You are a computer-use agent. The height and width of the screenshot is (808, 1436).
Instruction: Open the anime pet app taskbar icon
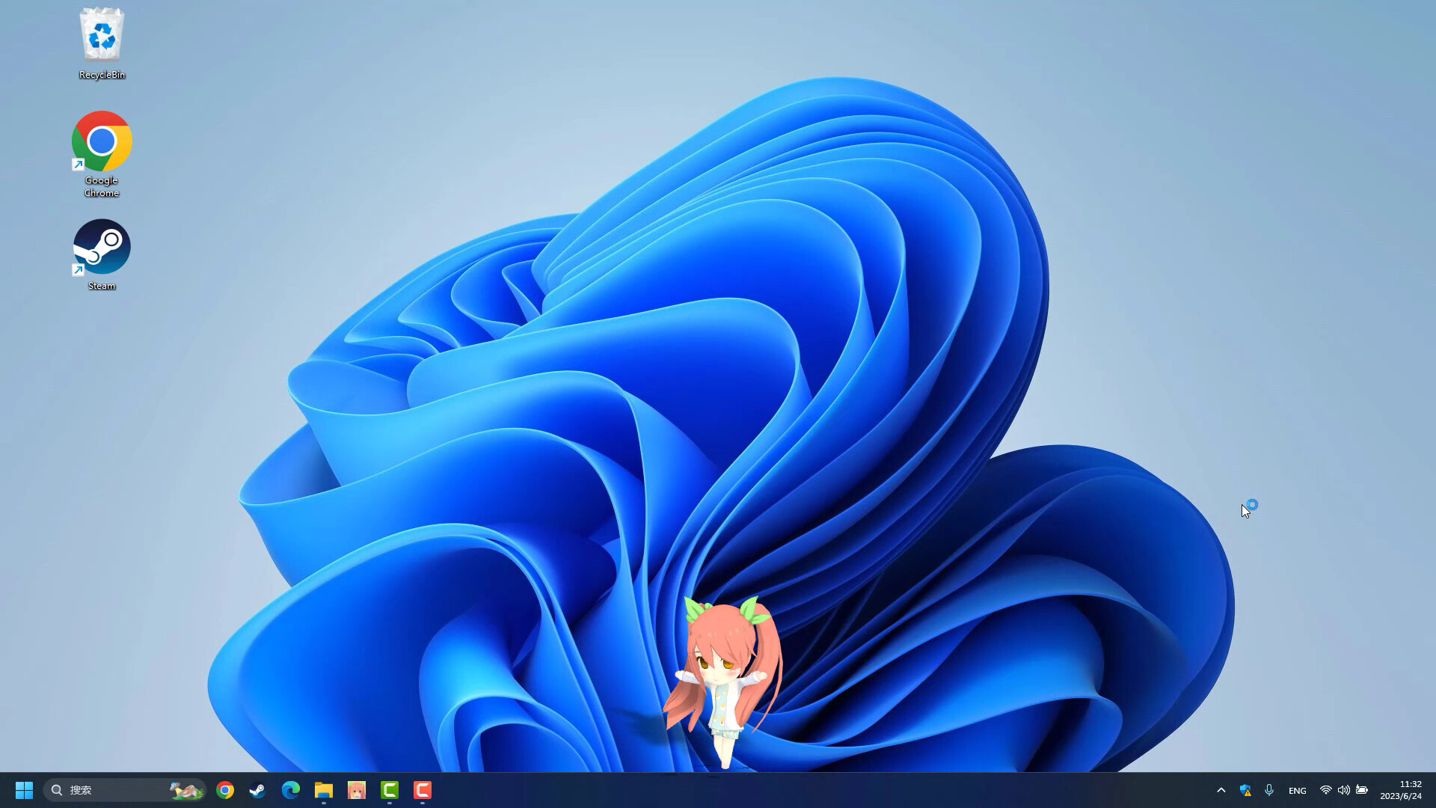pyautogui.click(x=357, y=789)
